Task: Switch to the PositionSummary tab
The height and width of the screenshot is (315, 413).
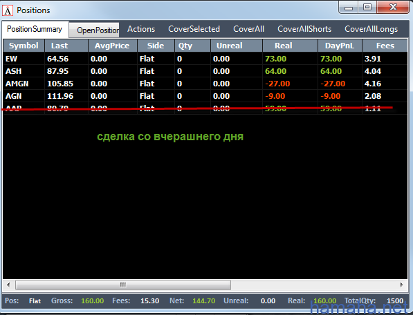Action: click(x=35, y=29)
